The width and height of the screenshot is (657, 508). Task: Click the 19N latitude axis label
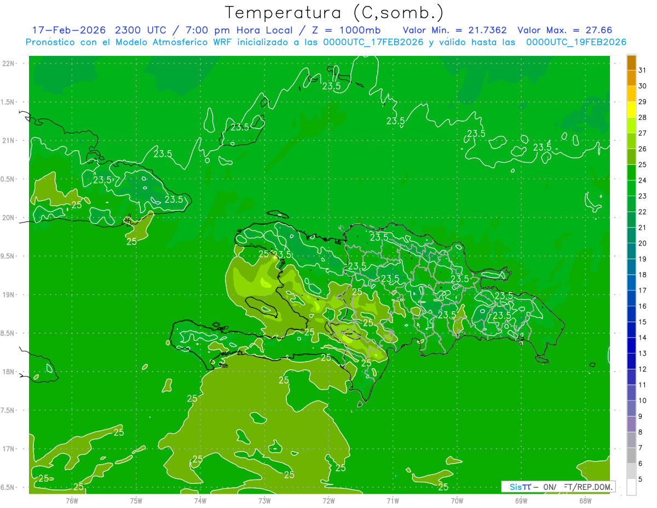click(9, 295)
